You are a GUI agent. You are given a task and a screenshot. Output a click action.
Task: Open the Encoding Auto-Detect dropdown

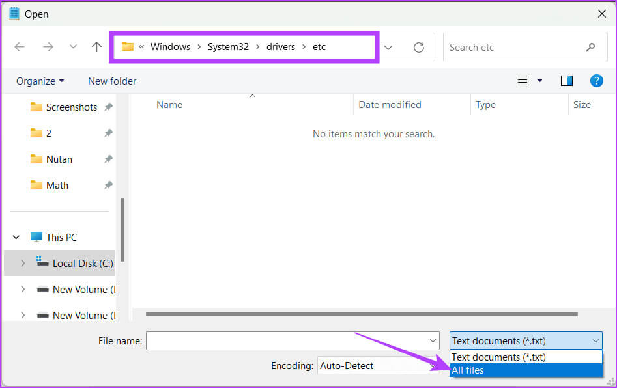(378, 366)
